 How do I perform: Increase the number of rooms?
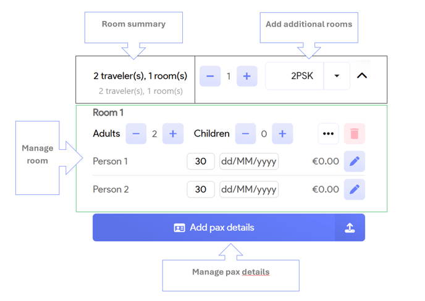click(247, 76)
